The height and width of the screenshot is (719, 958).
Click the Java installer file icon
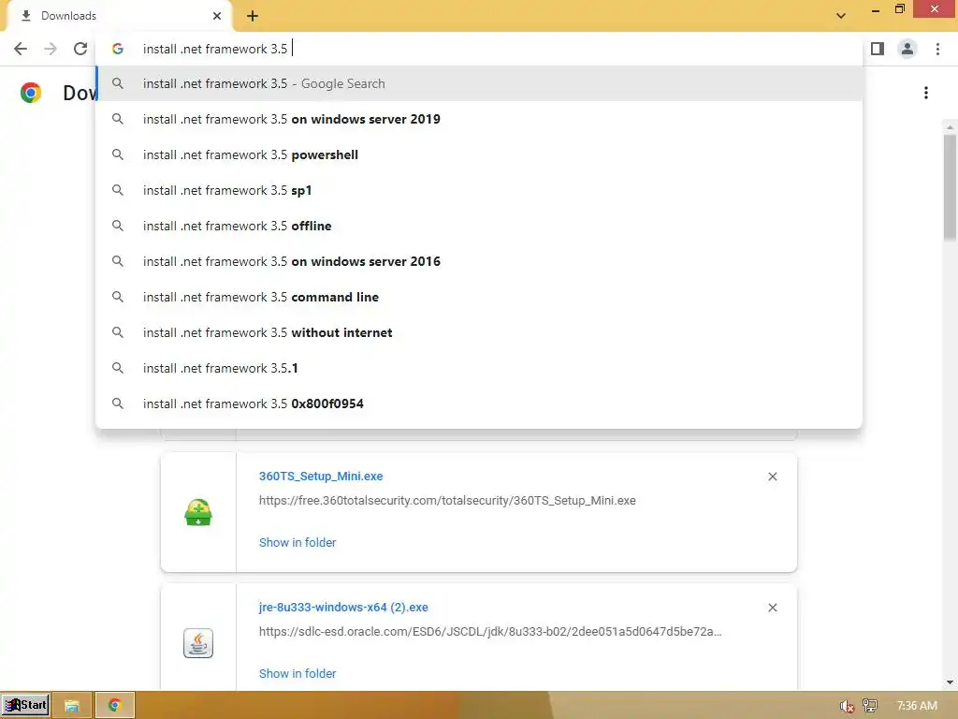[198, 643]
